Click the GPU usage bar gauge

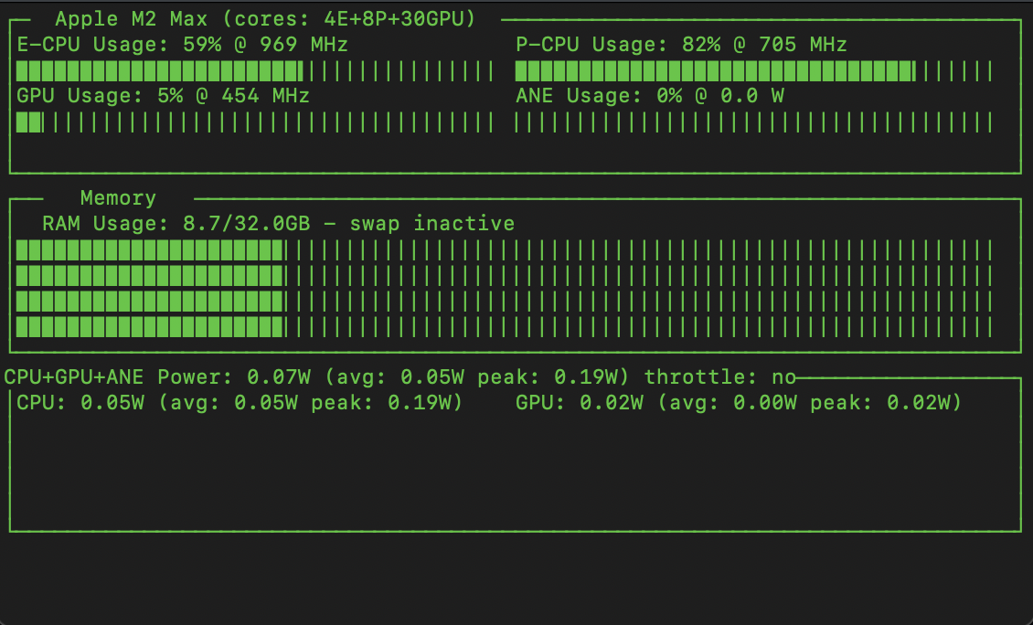coord(255,122)
